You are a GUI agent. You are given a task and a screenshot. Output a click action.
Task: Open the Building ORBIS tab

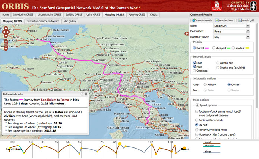74,14
